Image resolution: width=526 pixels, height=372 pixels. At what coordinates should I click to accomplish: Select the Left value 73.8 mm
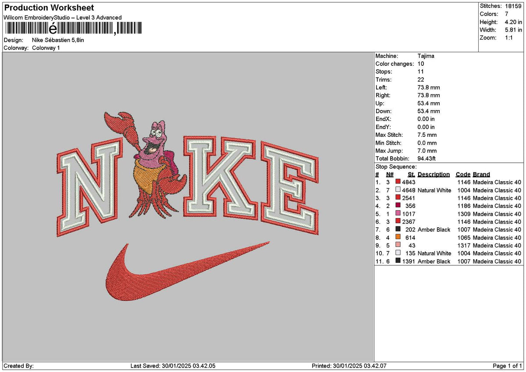pos(429,88)
